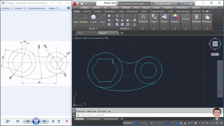Toggle annotation visibility icon in status bar
The width and height of the screenshot is (224, 126).
tap(181, 123)
